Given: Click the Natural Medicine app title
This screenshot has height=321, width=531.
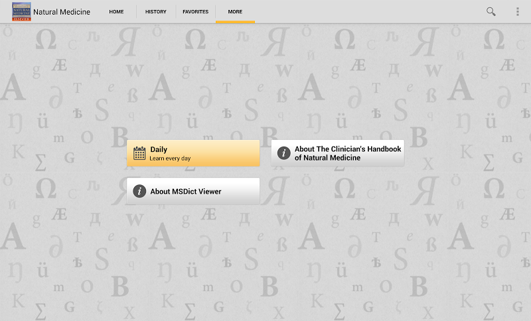Looking at the screenshot, I should [62, 12].
